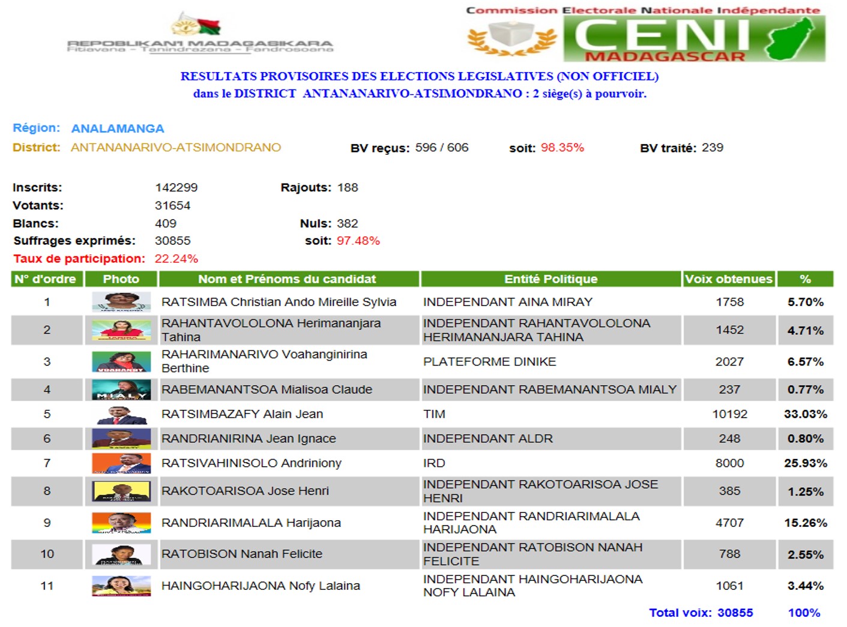Click the Inscrits value 142299

pyautogui.click(x=176, y=187)
